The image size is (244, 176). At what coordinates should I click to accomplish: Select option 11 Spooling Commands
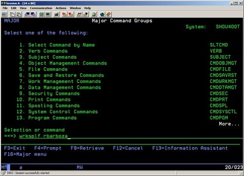pyautogui.click(x=48, y=106)
